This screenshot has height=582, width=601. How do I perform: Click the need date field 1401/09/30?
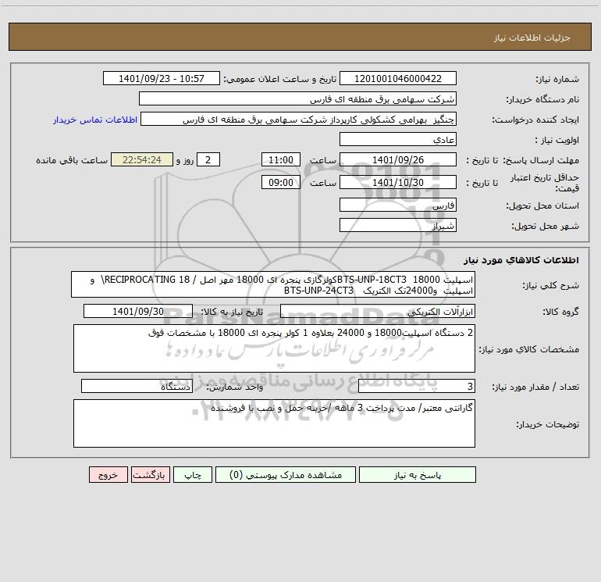[138, 311]
